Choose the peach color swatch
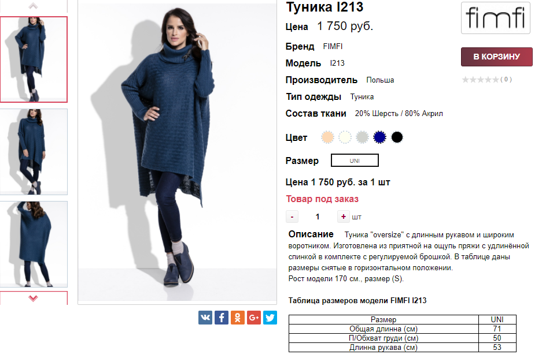 point(328,137)
